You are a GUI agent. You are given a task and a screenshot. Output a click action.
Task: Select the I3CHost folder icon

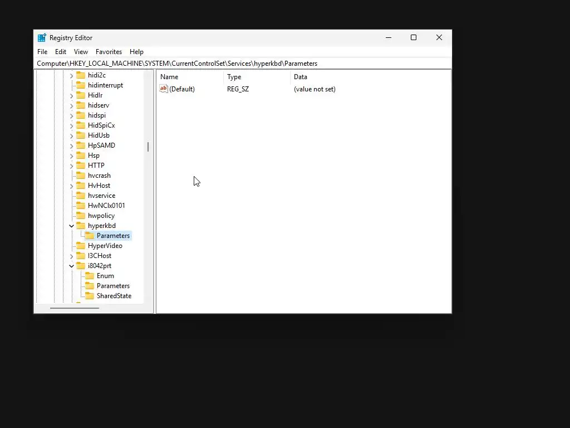[x=81, y=255]
